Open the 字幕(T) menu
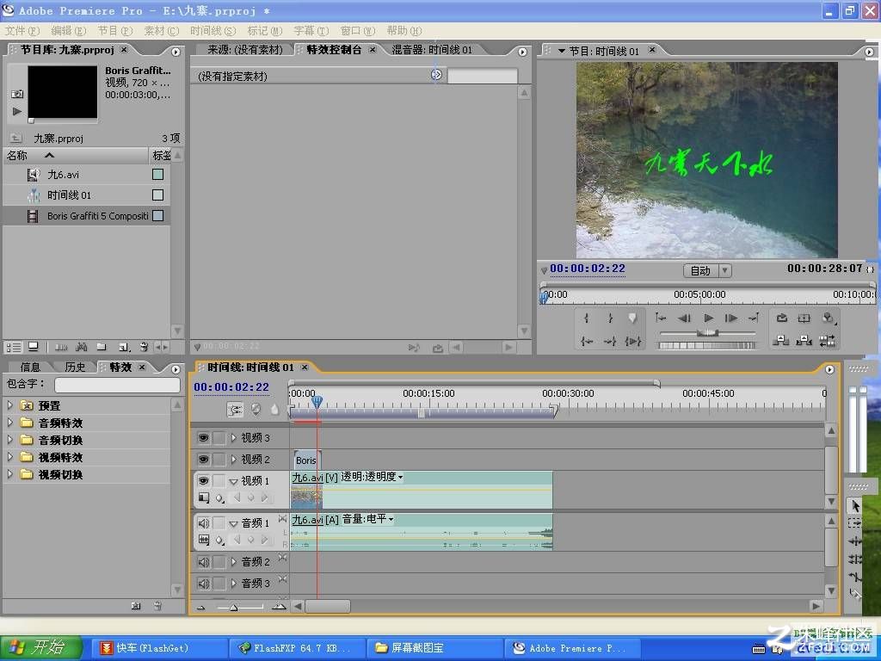Image resolution: width=881 pixels, height=661 pixels. 311,31
